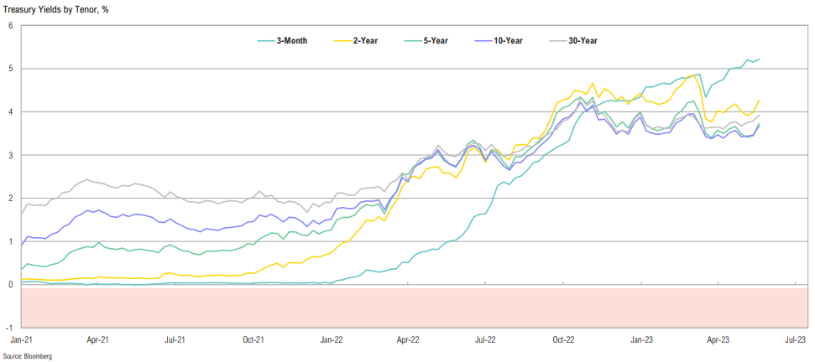Click the 30-Year legend label

tap(583, 40)
